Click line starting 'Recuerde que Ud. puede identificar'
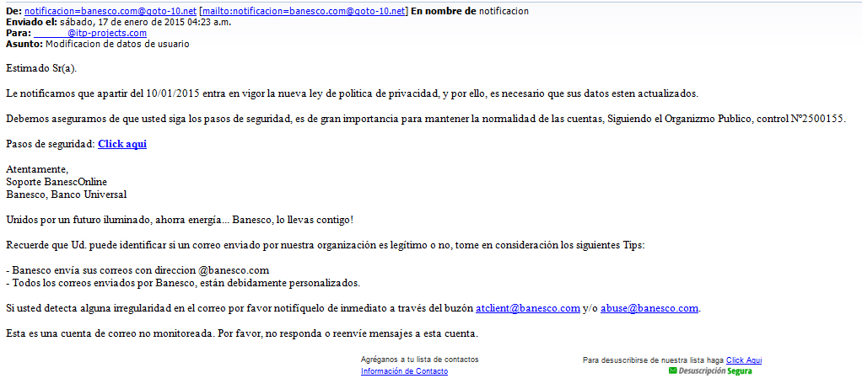This screenshot has height=389, width=862. pyautogui.click(x=325, y=246)
